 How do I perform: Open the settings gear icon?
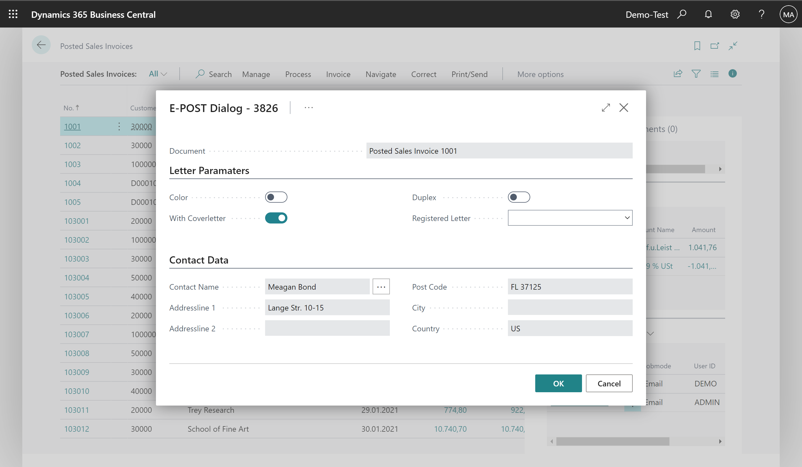[x=735, y=14]
